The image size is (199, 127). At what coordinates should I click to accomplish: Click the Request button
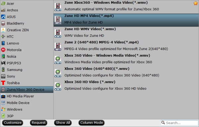coord(38,123)
